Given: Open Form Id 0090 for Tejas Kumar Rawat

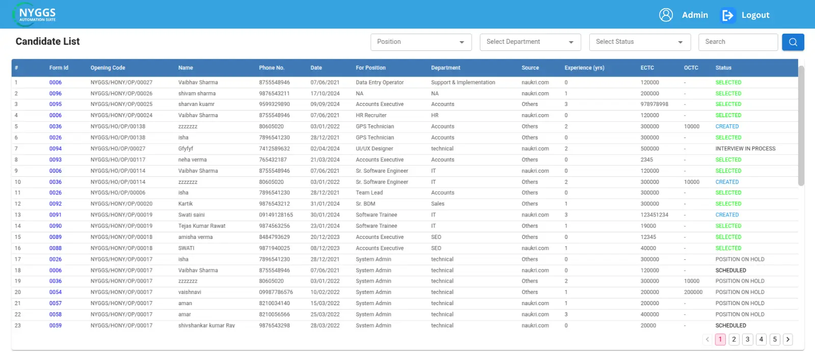Looking at the screenshot, I should (56, 226).
